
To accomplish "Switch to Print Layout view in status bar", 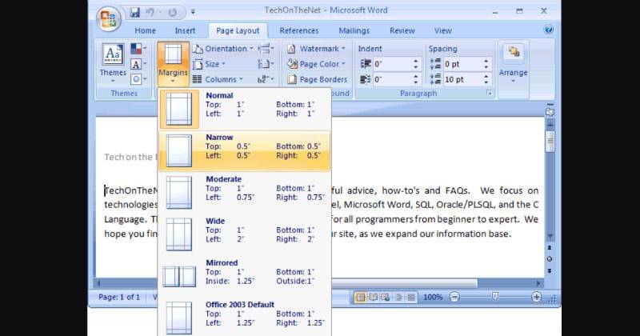I will [x=361, y=297].
